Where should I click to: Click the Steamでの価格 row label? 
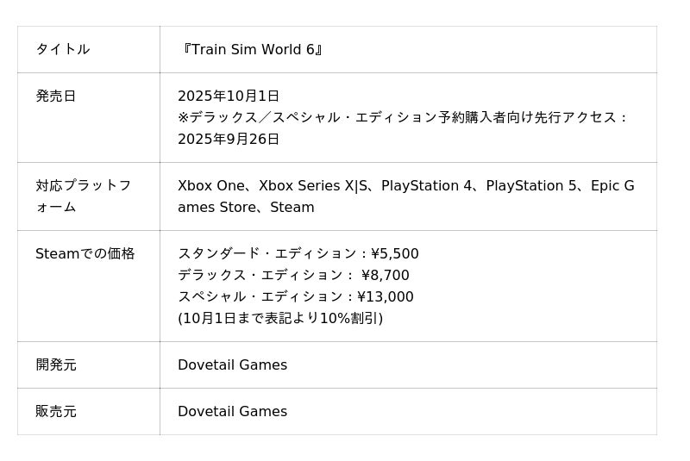[85, 253]
